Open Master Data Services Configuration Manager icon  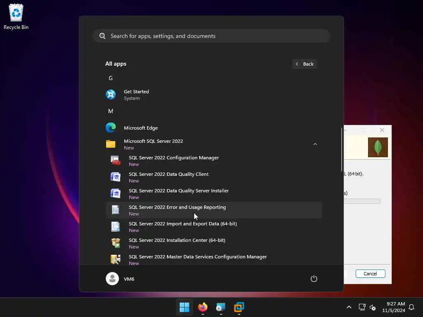(116, 260)
